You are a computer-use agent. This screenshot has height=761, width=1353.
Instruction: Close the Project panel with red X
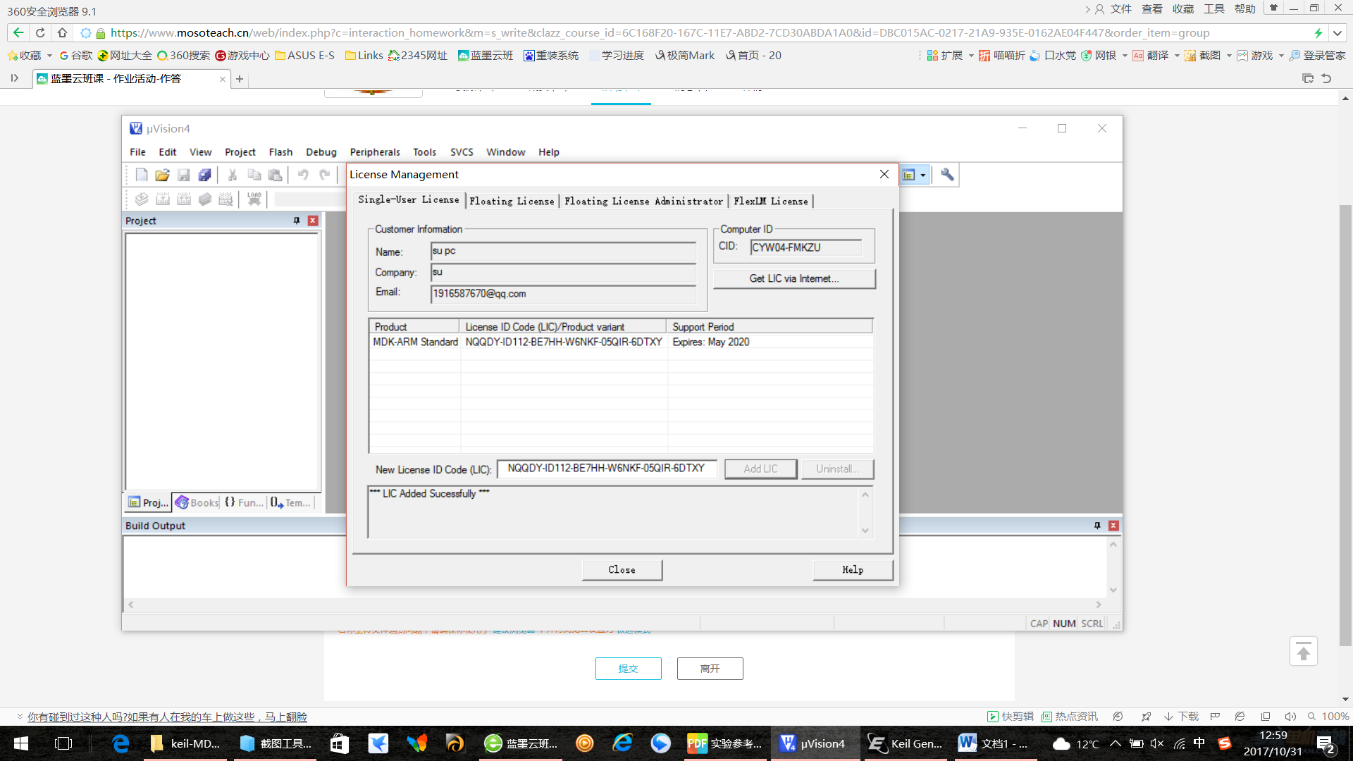(x=313, y=221)
